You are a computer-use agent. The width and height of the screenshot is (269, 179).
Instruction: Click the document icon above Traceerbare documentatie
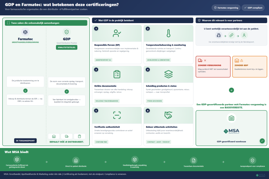click(194, 160)
